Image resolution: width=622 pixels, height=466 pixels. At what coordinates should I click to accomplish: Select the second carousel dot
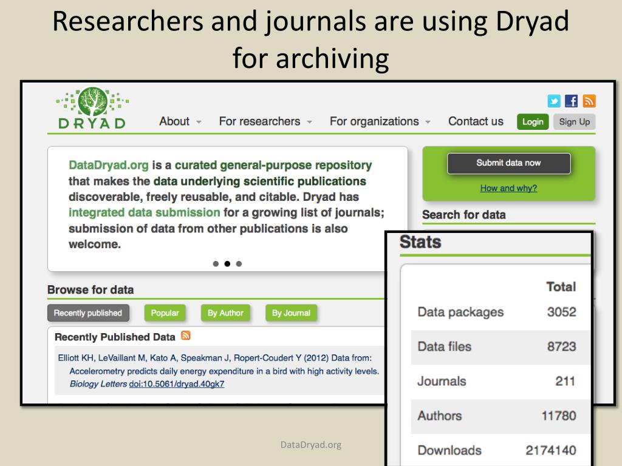click(227, 264)
